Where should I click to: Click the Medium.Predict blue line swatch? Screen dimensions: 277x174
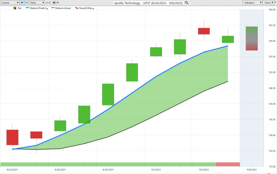[27, 8]
